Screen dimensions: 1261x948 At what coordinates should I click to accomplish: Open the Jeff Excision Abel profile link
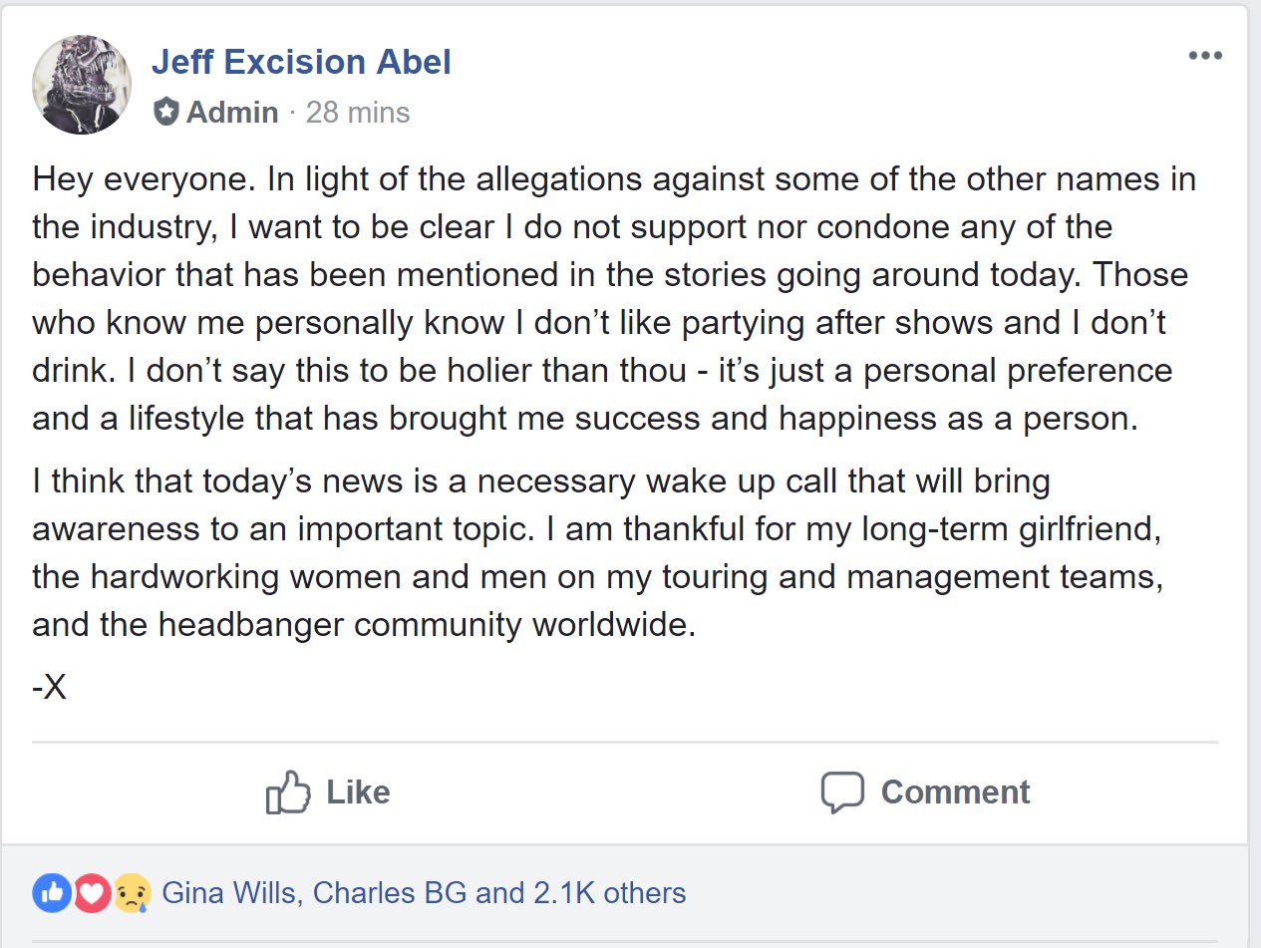(301, 62)
